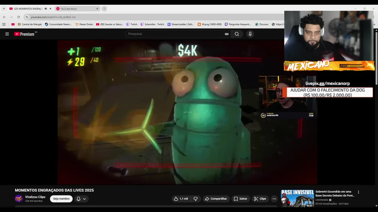The image size is (378, 212).
Task: Open Perguntas frequent... bookmark
Action: [238, 24]
